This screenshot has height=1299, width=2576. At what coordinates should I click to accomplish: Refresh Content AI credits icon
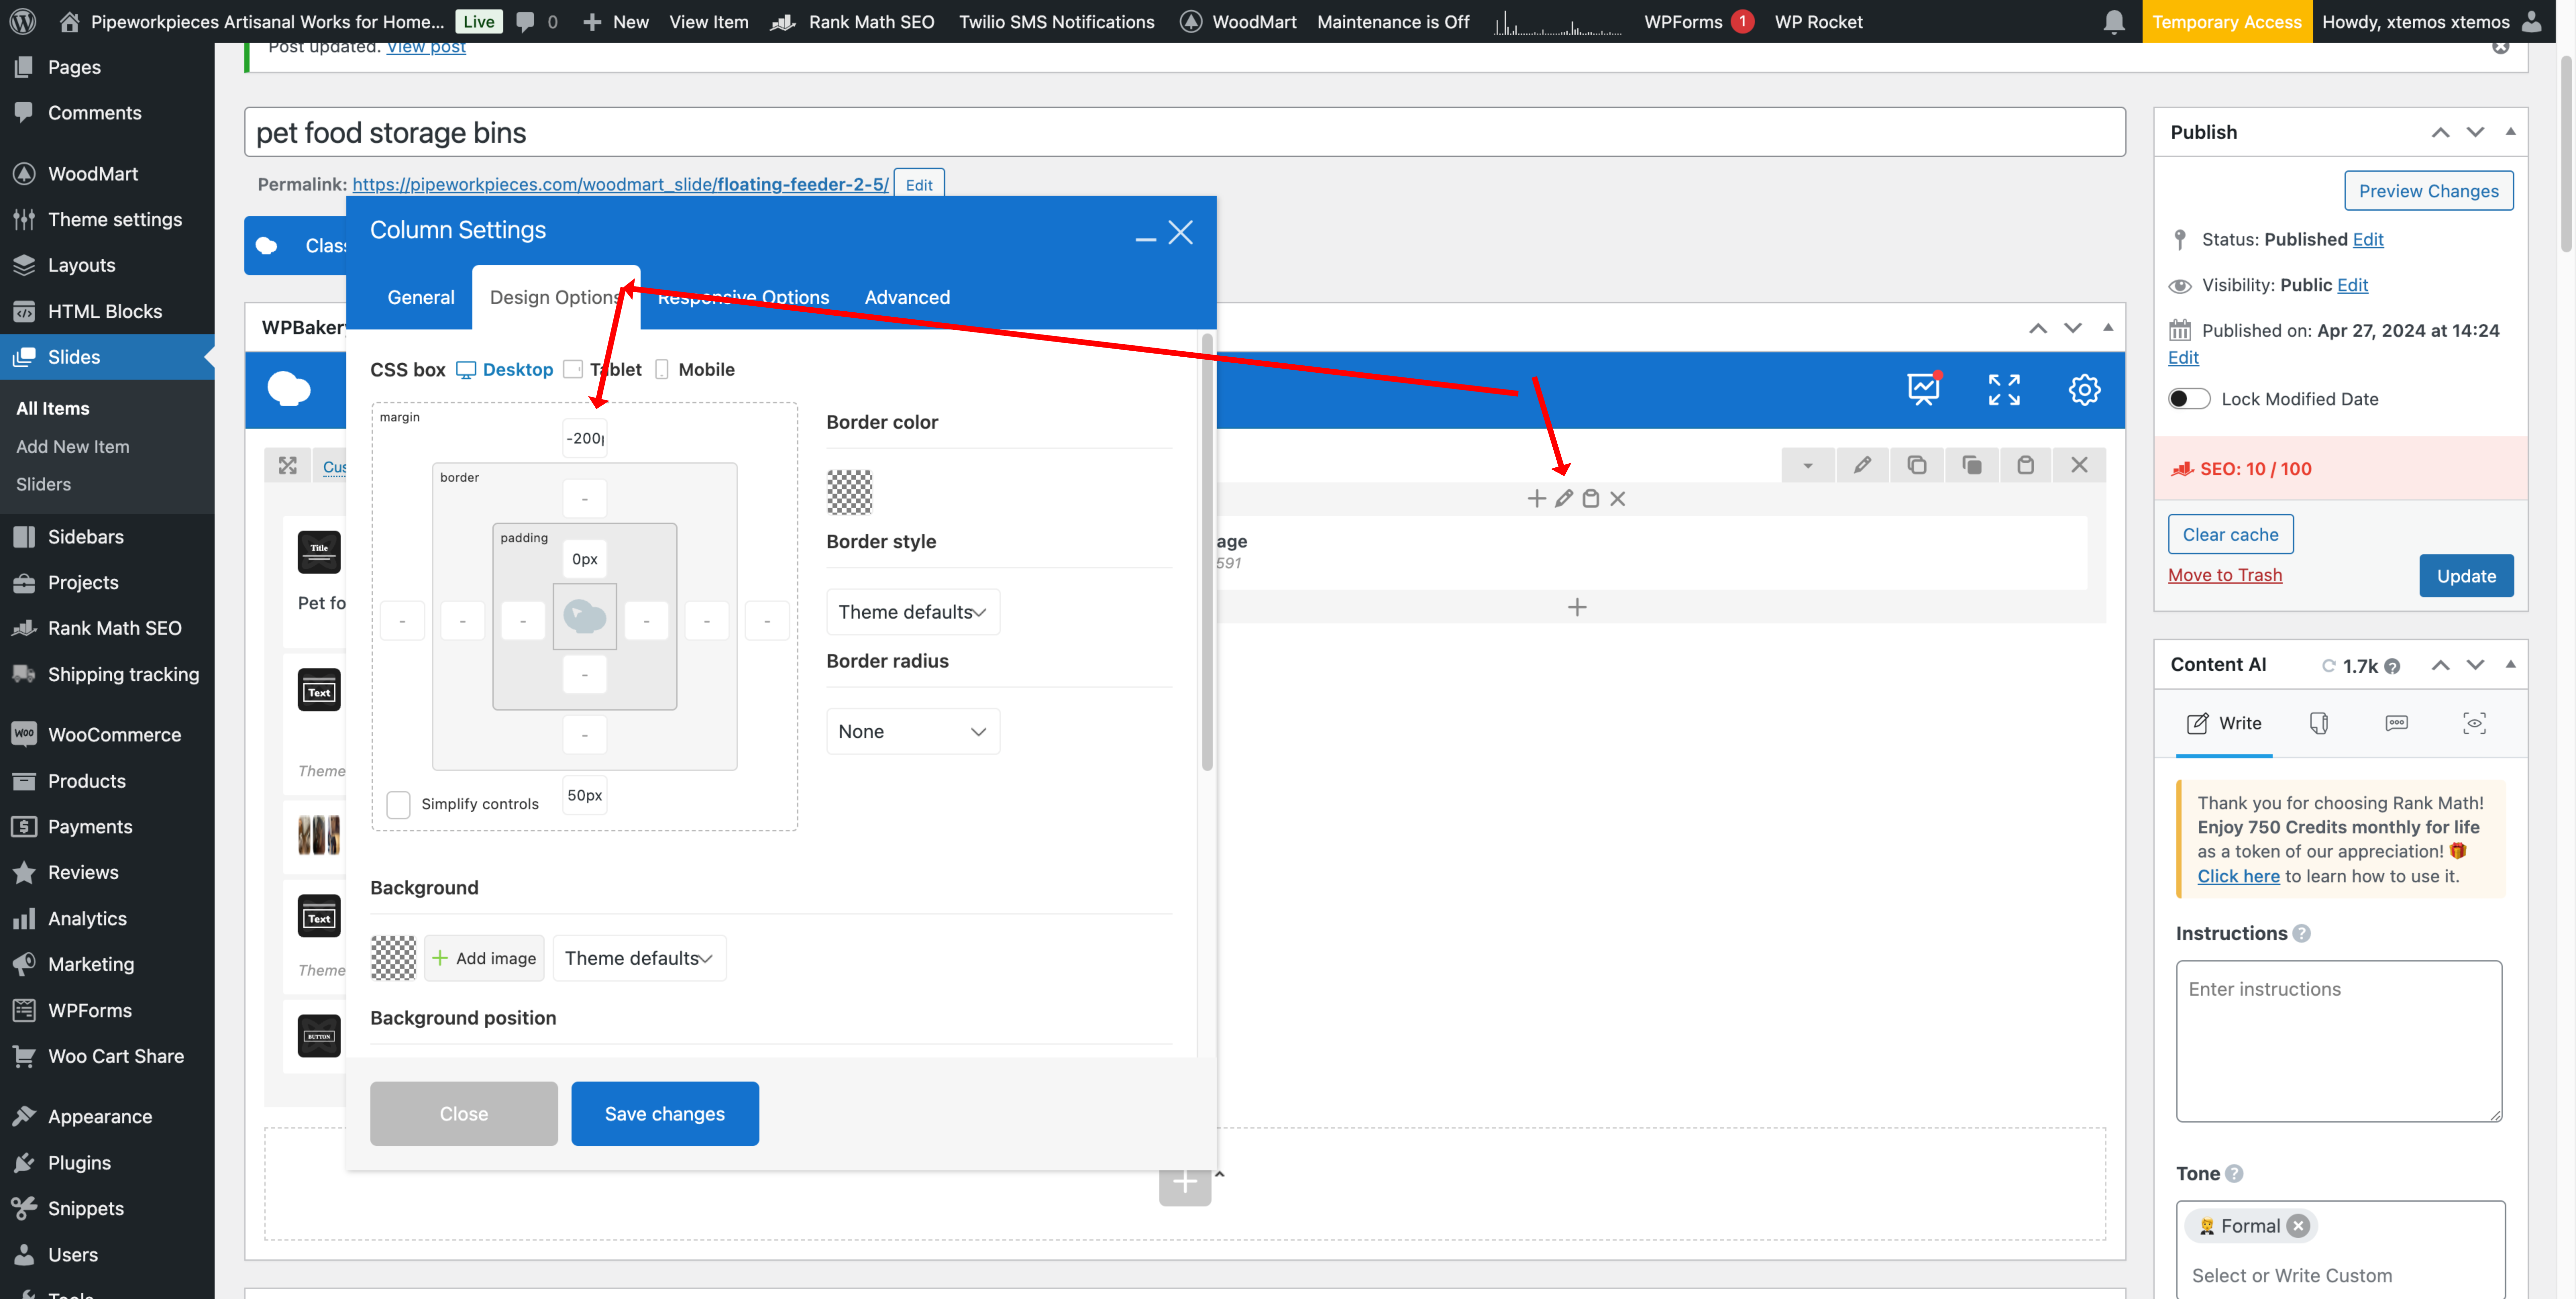point(2329,666)
